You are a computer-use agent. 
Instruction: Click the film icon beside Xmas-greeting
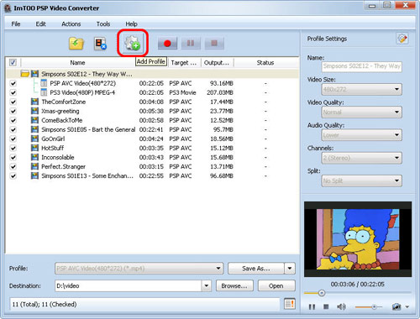point(34,111)
